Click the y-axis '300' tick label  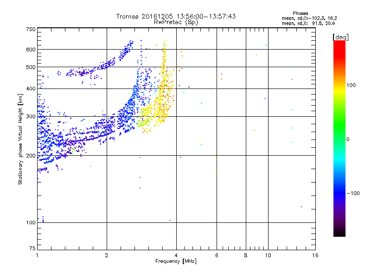tap(31, 116)
